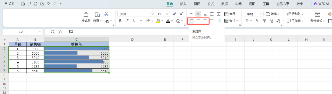Open Conditional Formatting (条件格式)
This screenshot has height=94, width=332.
tap(317, 17)
